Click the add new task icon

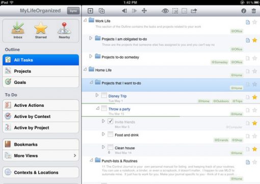(x=90, y=11)
